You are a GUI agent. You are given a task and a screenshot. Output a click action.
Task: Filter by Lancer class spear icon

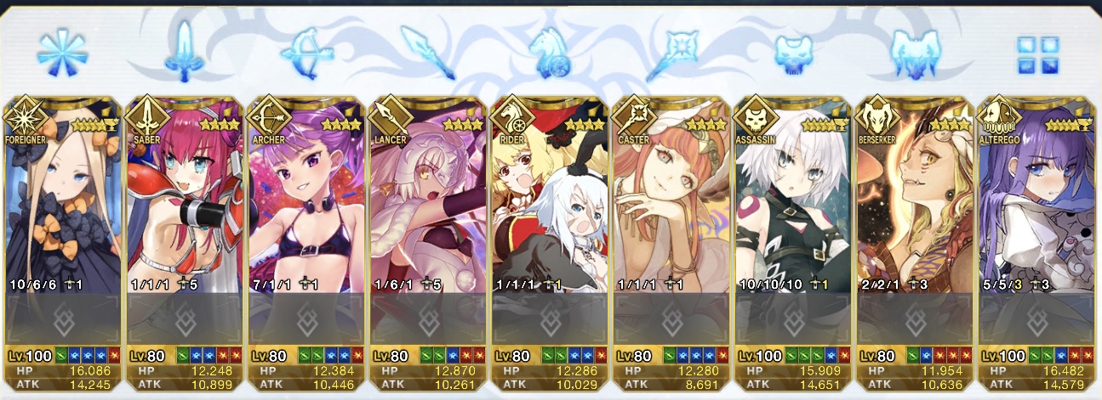tap(425, 53)
